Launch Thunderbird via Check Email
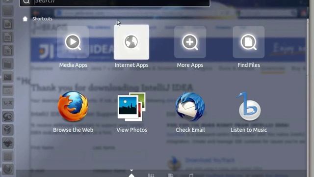The width and height of the screenshot is (314, 177). 190,107
